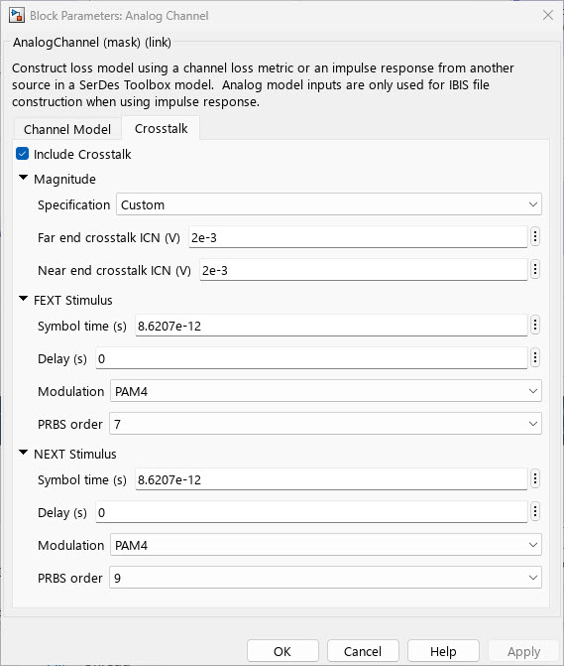
Task: Click the Help button
Action: 443,651
